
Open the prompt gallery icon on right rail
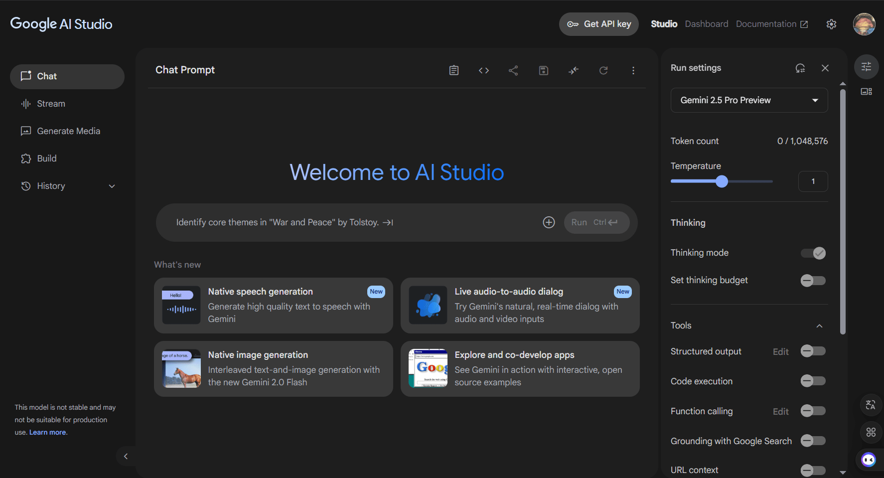(x=867, y=91)
